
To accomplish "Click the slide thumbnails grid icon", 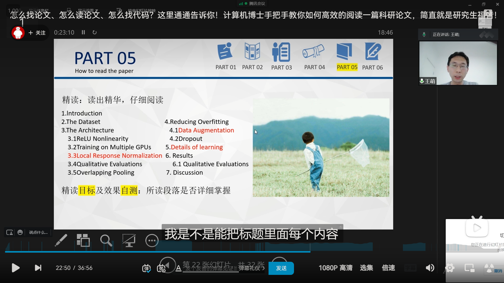I will 83,240.
